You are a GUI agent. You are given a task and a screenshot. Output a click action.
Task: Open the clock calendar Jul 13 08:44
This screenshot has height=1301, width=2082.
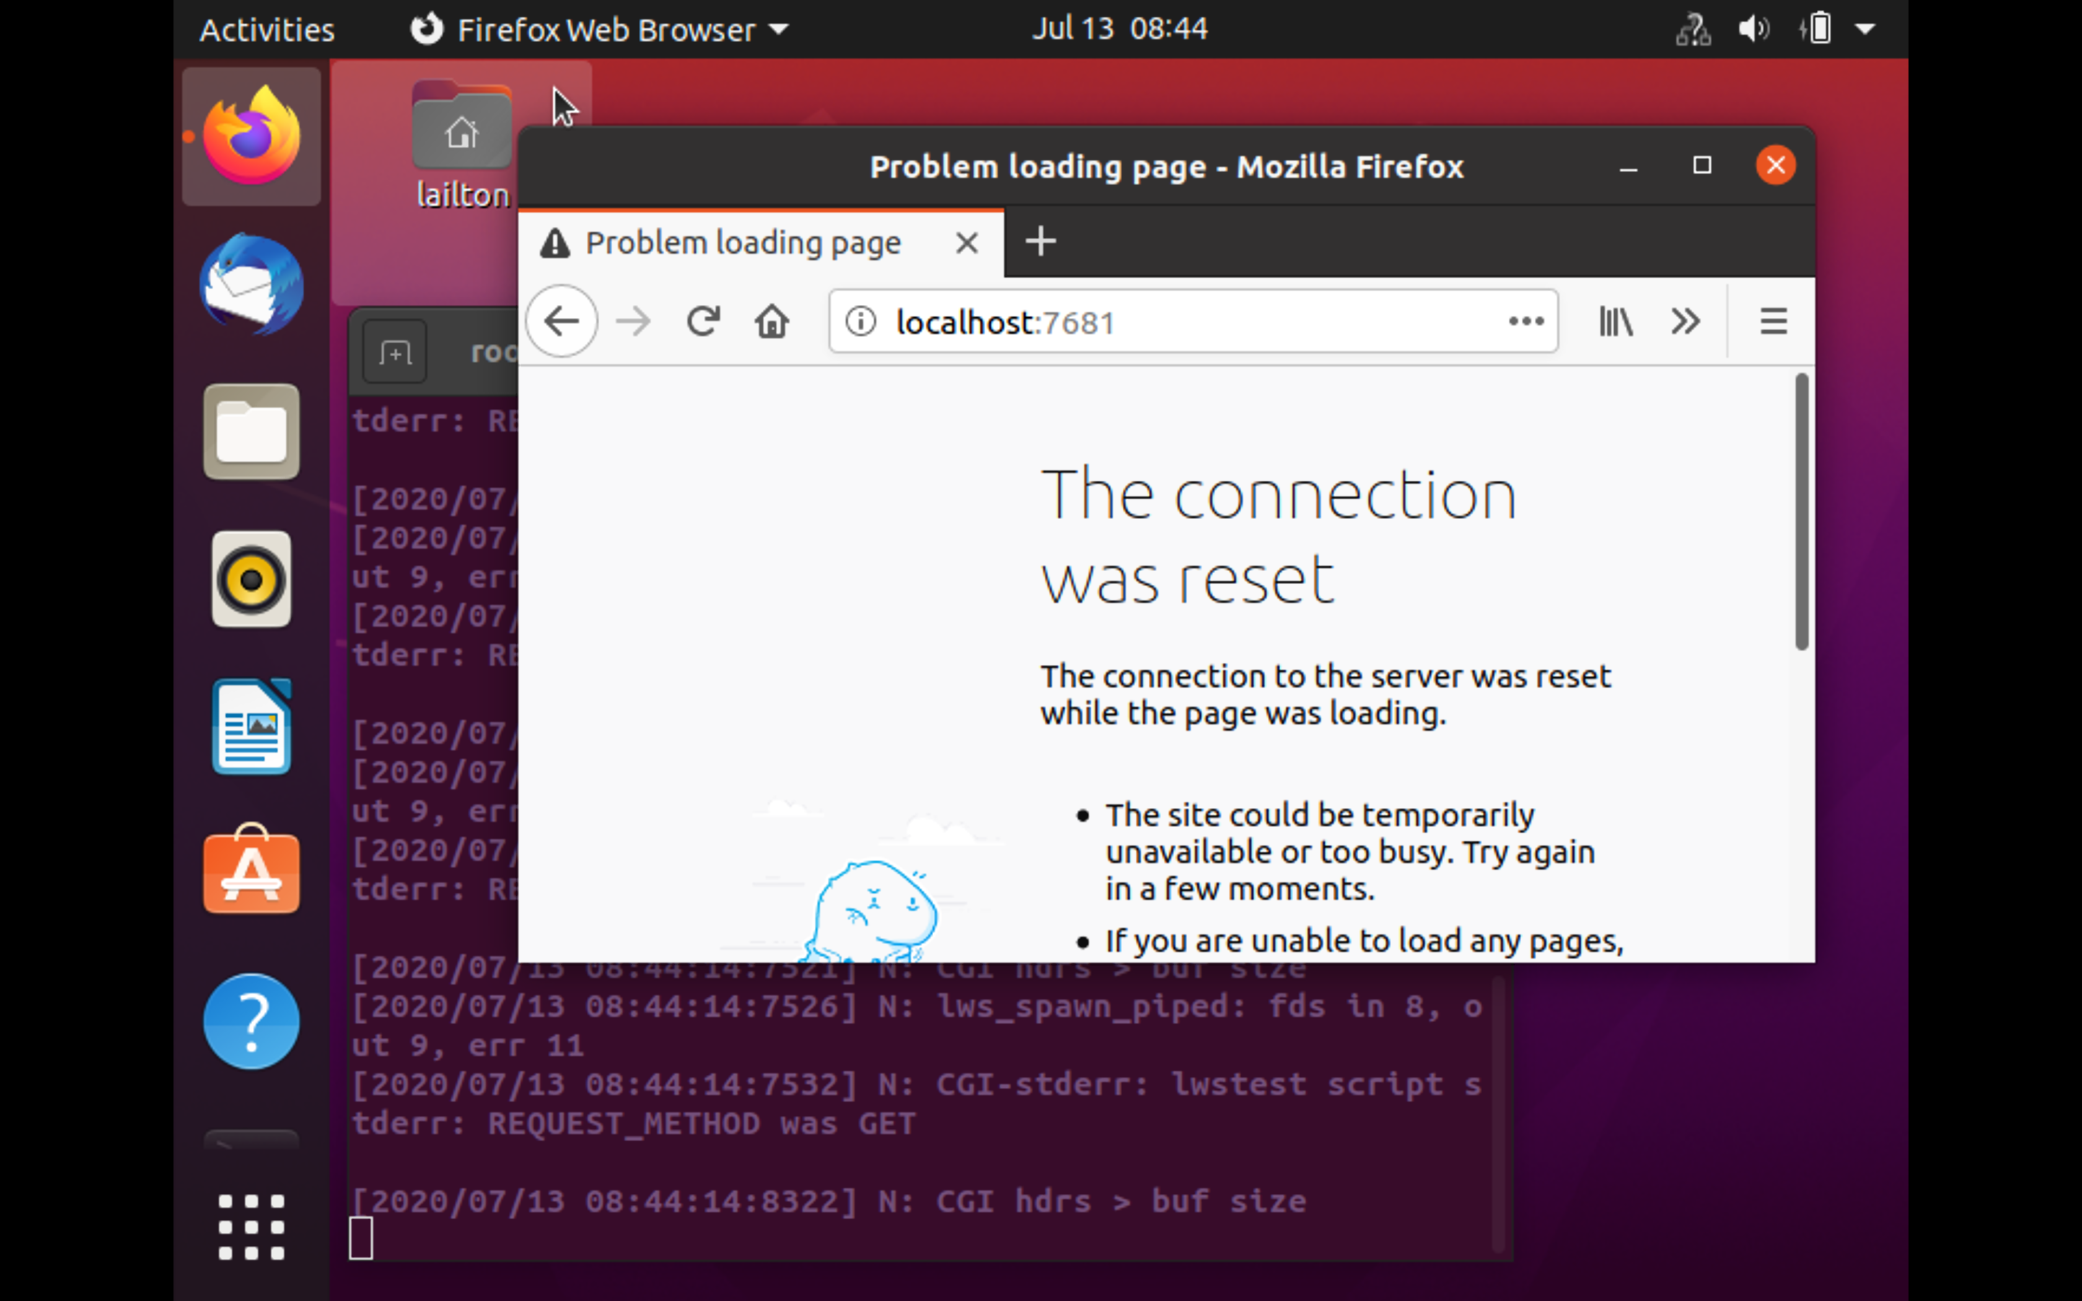[1119, 28]
